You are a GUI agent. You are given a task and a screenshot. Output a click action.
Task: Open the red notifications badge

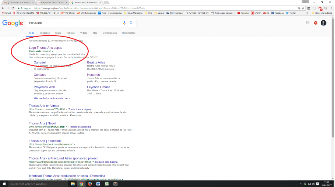pos(316,23)
